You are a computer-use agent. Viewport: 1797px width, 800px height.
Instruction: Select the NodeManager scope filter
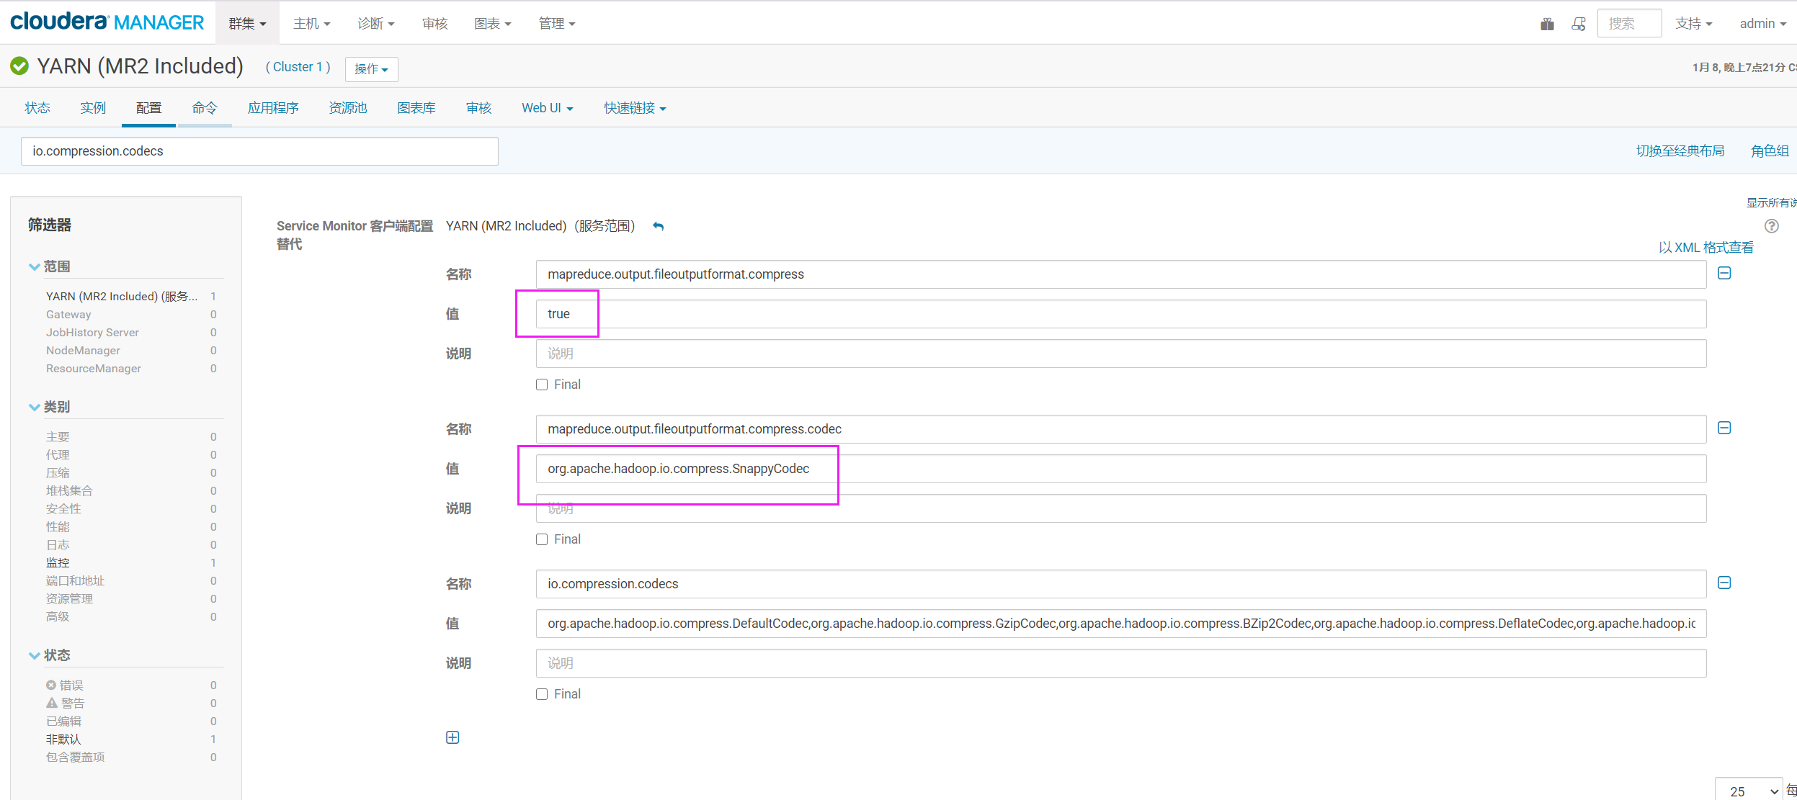(x=83, y=351)
